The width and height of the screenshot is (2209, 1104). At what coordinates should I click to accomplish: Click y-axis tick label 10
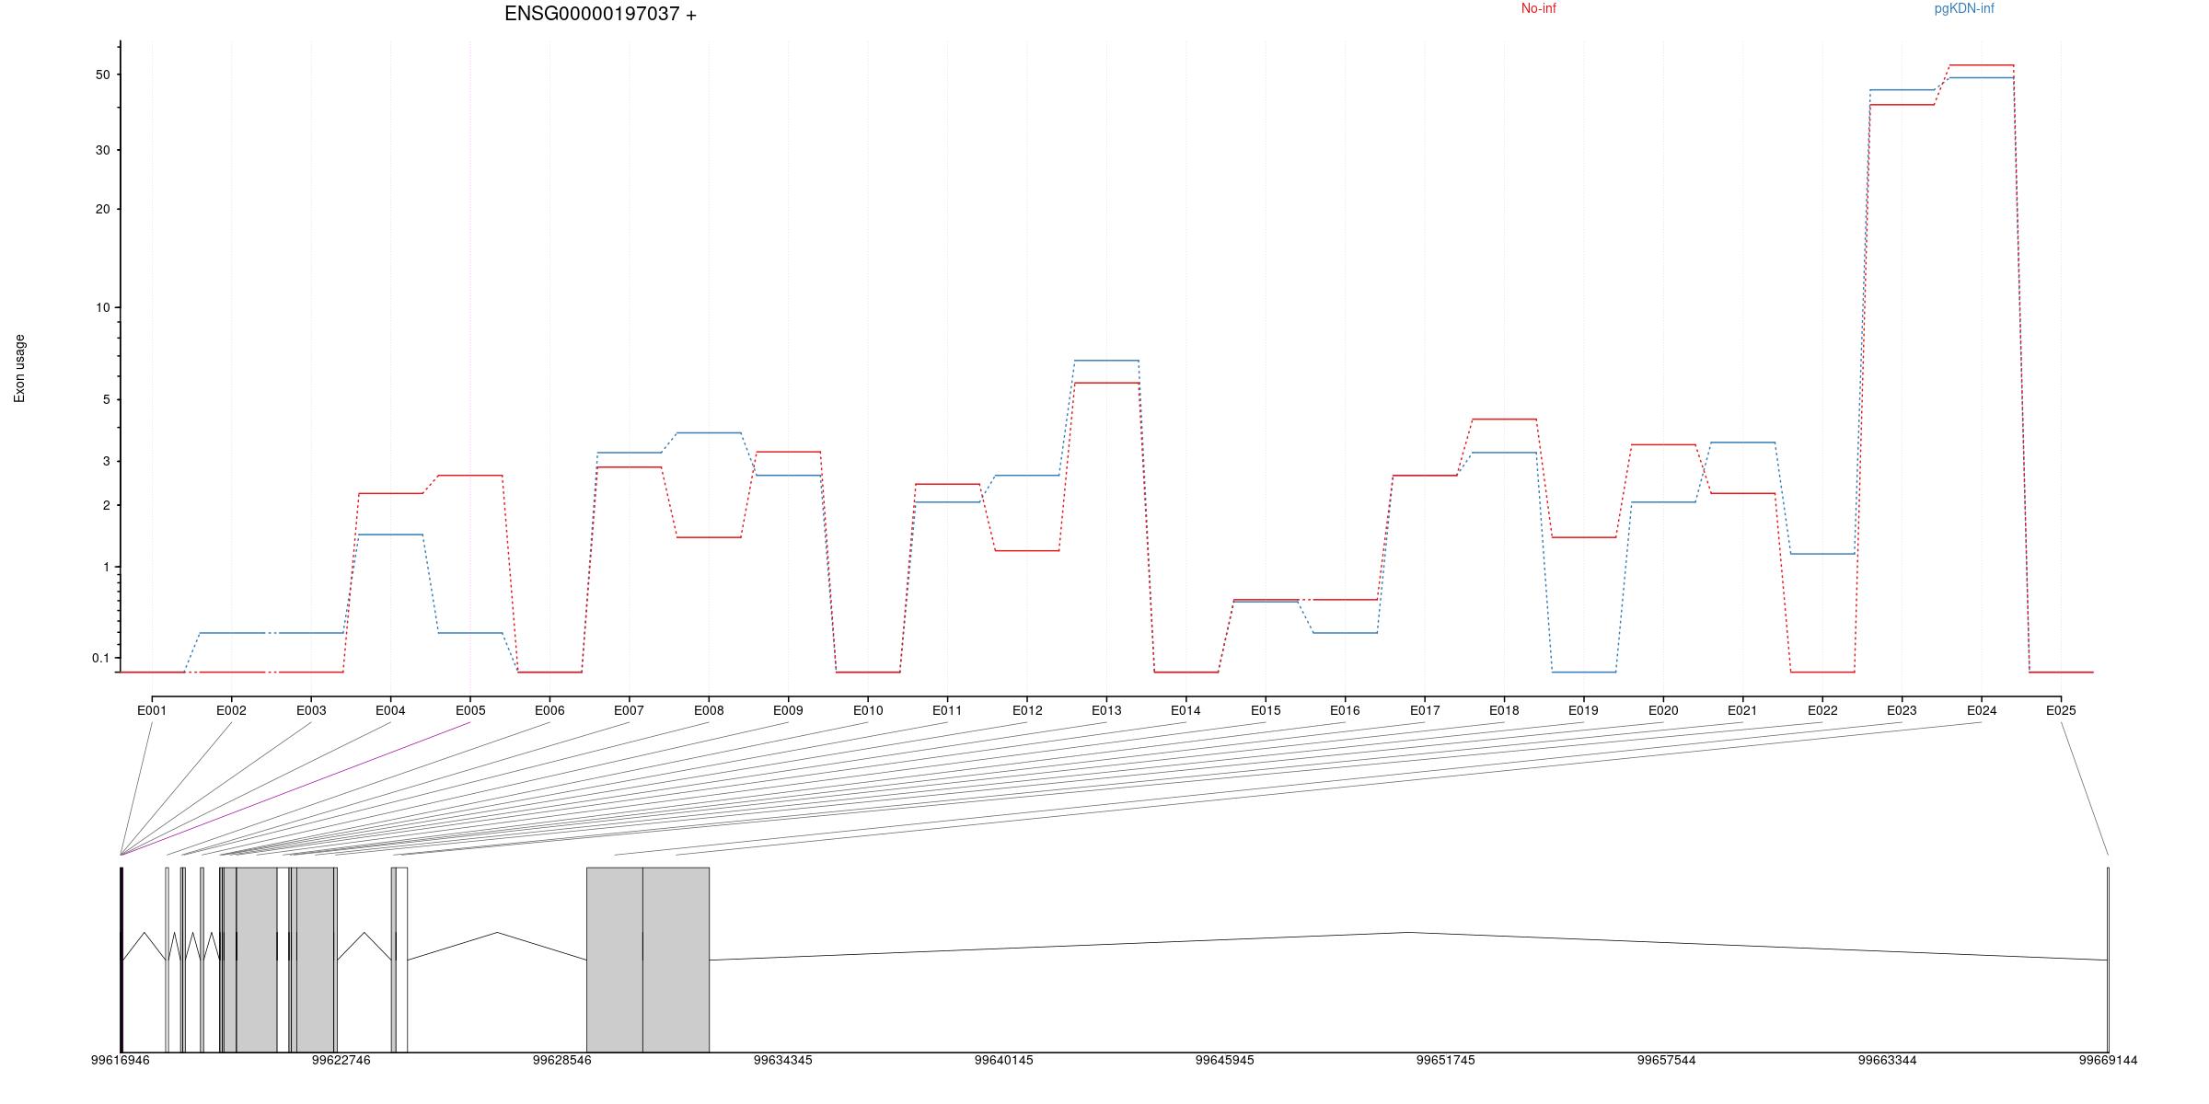coord(102,307)
